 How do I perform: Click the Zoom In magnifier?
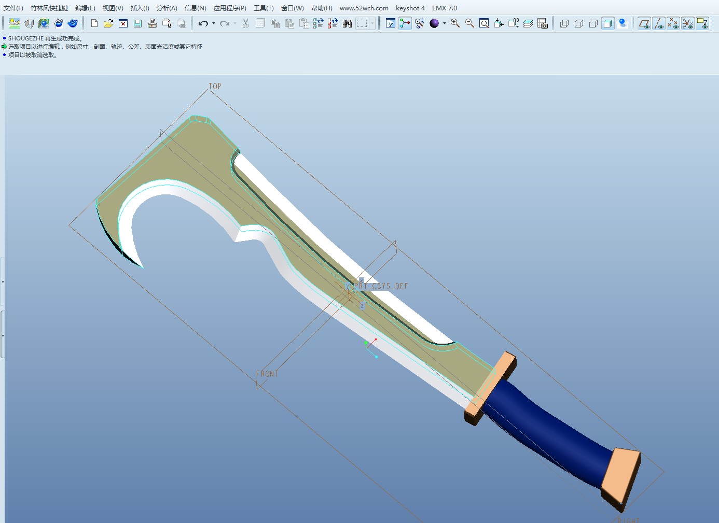455,23
